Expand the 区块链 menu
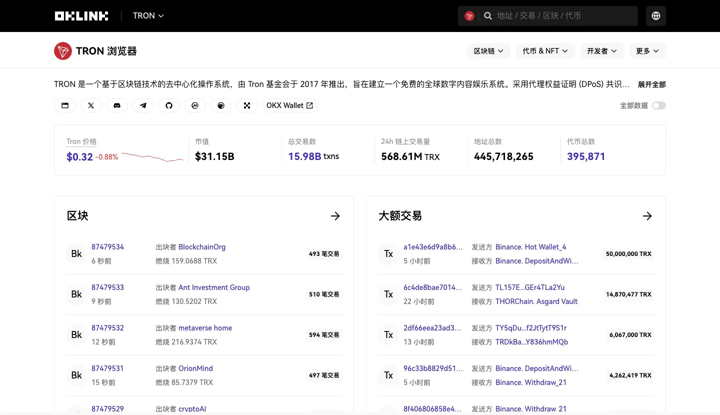 point(489,51)
